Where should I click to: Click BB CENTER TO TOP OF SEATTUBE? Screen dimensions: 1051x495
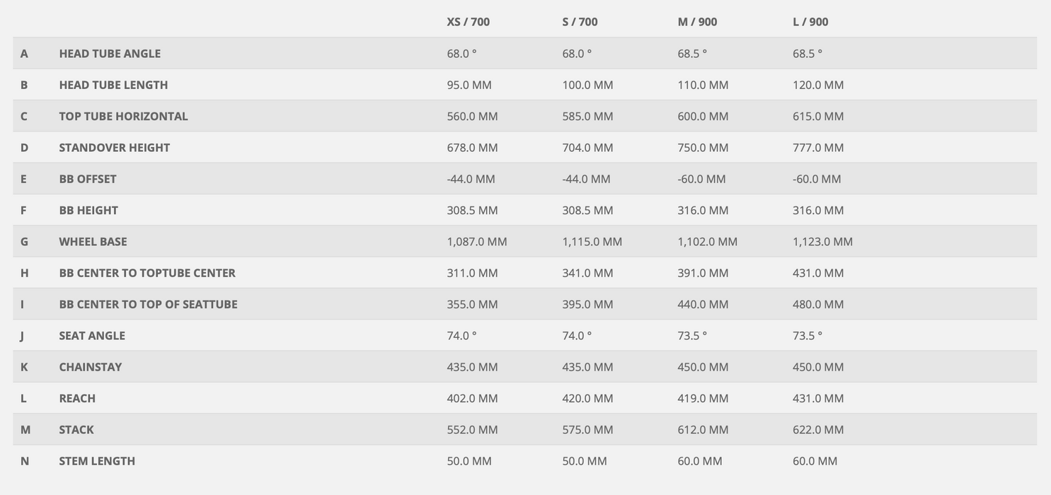(148, 304)
